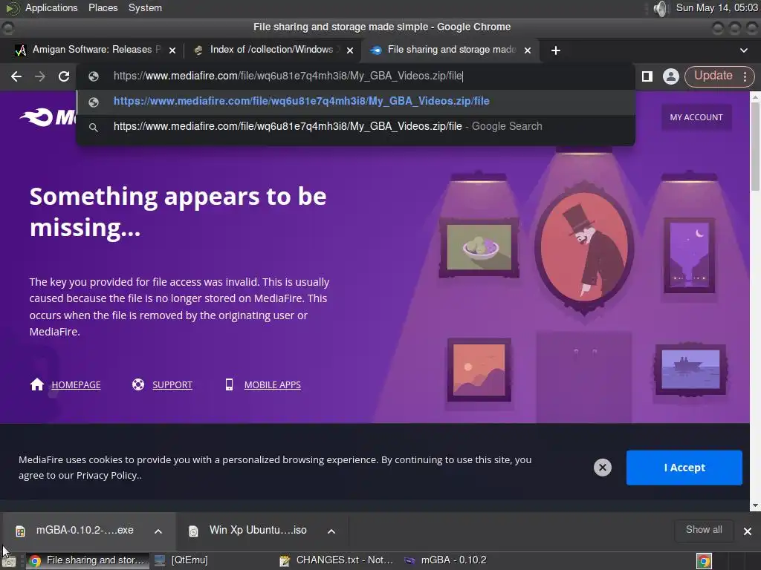Open Chrome side panel icon
761x570 pixels.
pyautogui.click(x=647, y=76)
